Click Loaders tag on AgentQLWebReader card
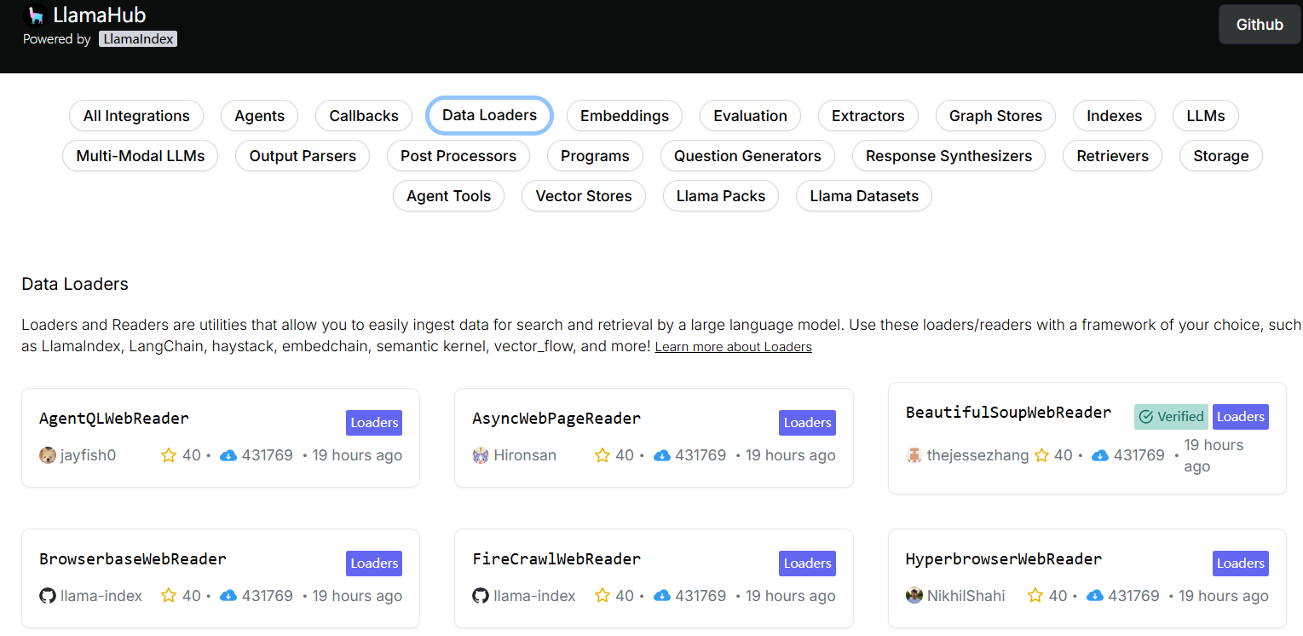This screenshot has width=1303, height=636. tap(374, 423)
